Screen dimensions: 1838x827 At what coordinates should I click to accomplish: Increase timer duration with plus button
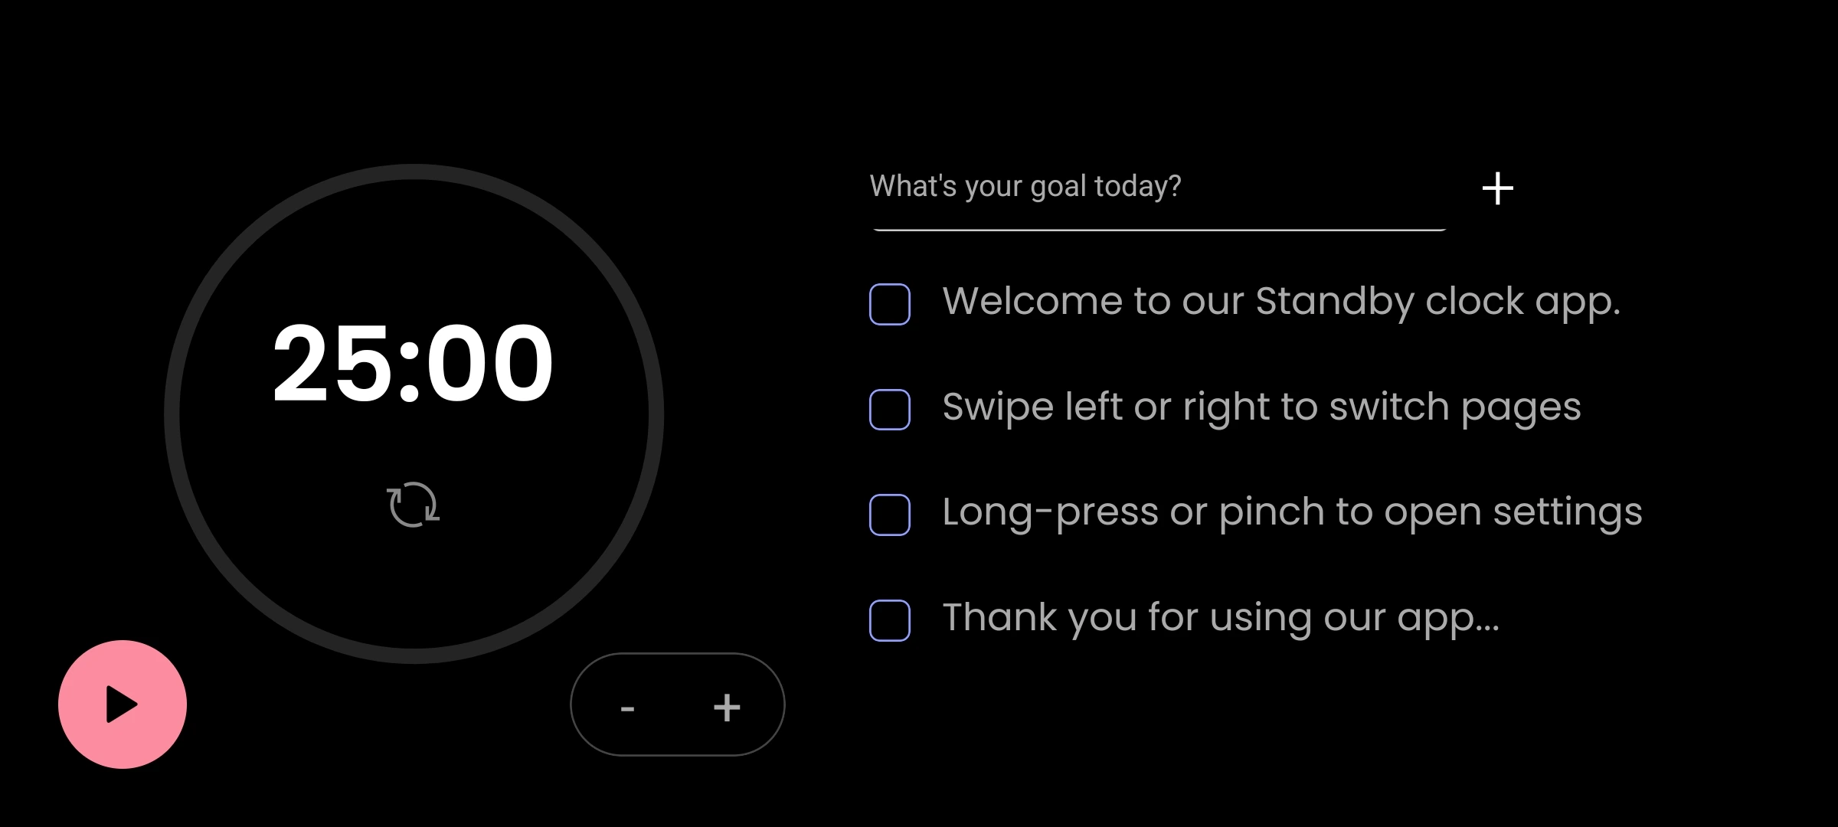click(727, 708)
